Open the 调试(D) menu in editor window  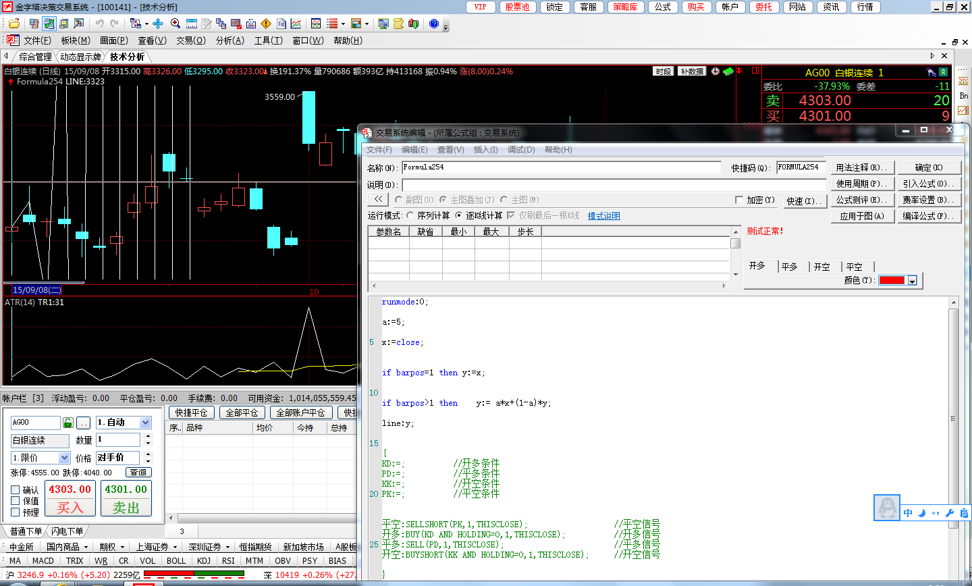(x=520, y=150)
